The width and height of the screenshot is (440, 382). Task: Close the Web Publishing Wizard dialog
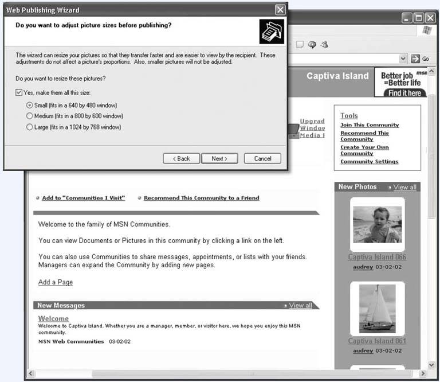(280, 10)
